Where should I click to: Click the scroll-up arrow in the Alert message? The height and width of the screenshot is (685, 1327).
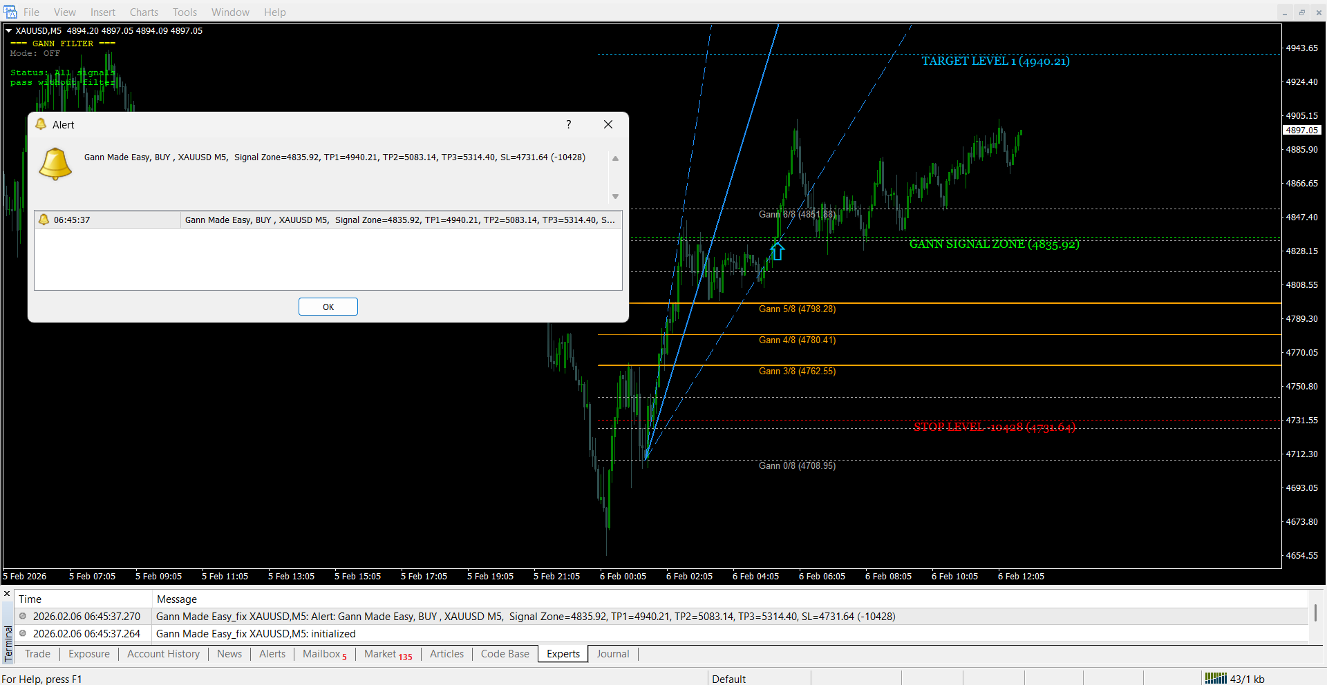615,159
